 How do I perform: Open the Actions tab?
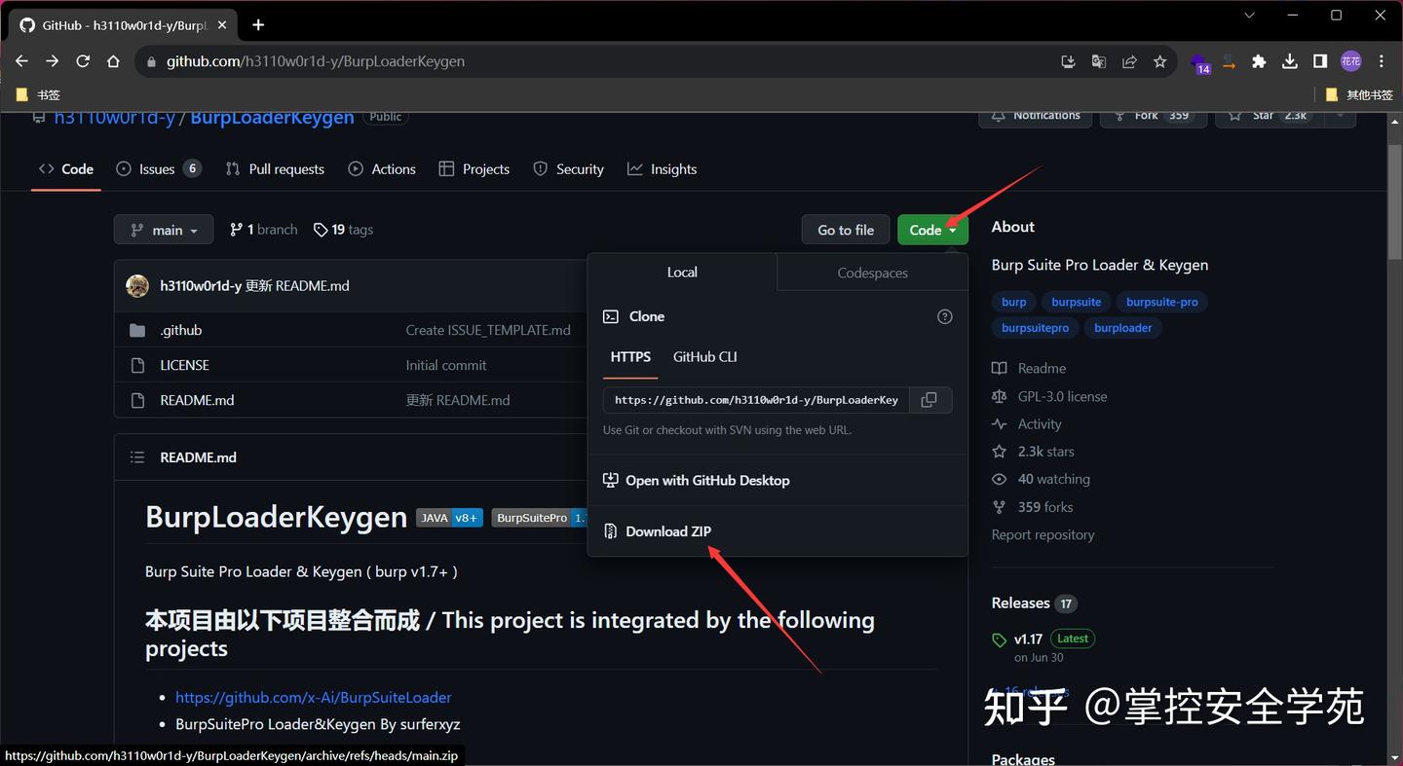(382, 169)
